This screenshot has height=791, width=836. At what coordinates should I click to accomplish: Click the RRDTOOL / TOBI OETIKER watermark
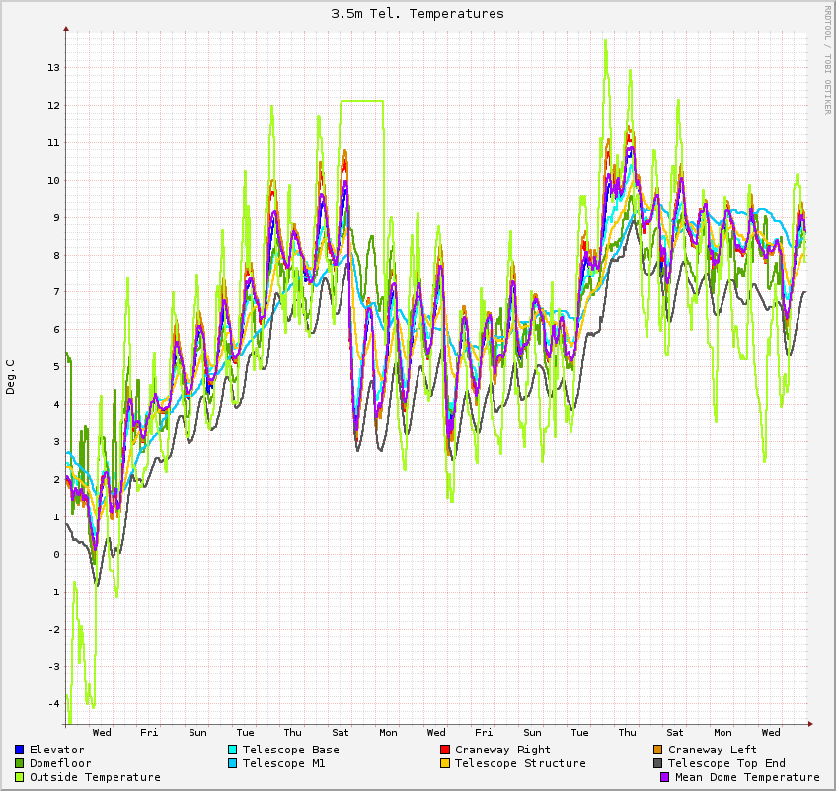(x=827, y=59)
